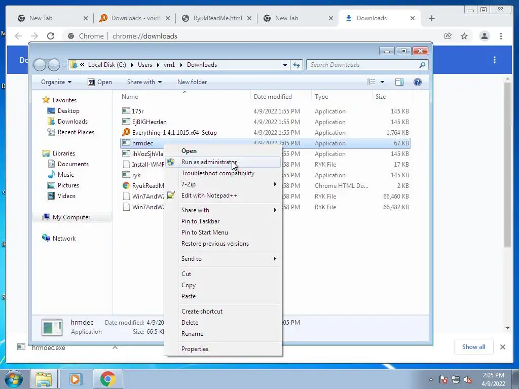Switch to the Downloads - void tab
The height and width of the screenshot is (389, 519).
pos(134,18)
